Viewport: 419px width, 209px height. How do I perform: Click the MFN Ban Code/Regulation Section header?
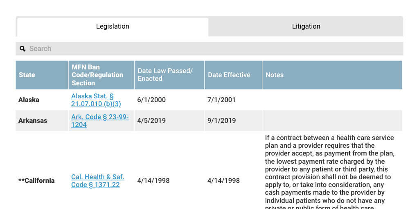click(x=97, y=75)
